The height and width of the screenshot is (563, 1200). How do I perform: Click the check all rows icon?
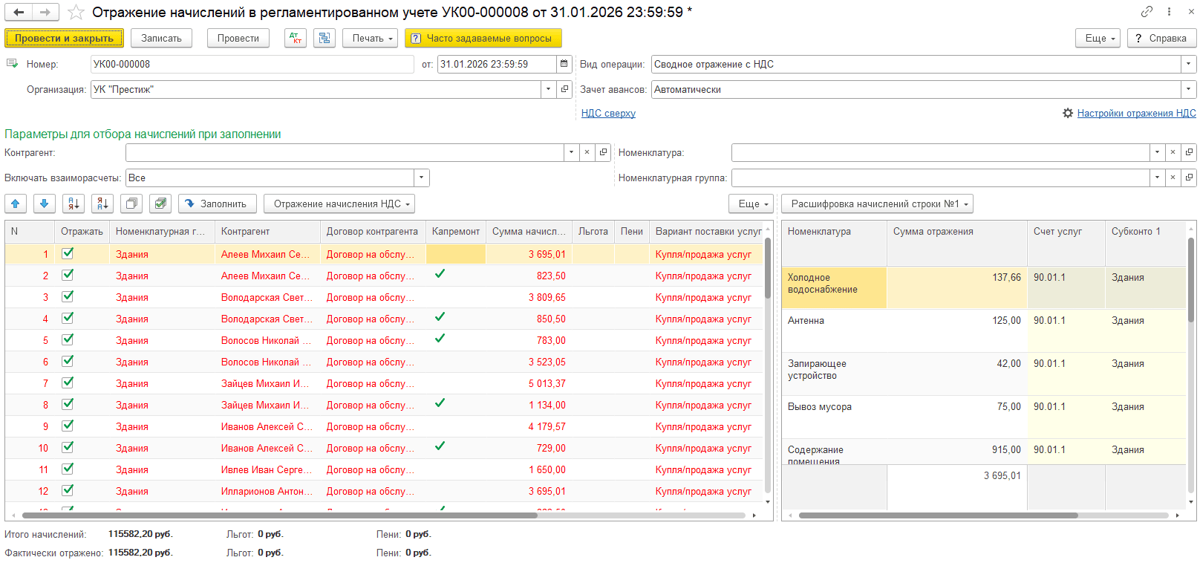point(160,204)
